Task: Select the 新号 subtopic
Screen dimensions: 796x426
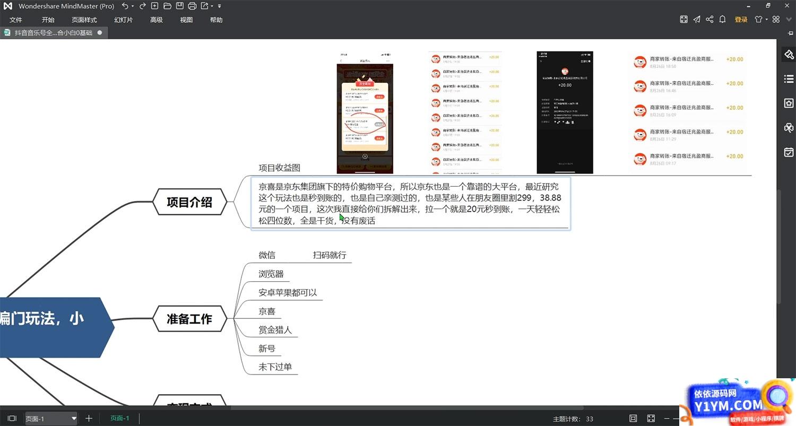Action: 267,349
